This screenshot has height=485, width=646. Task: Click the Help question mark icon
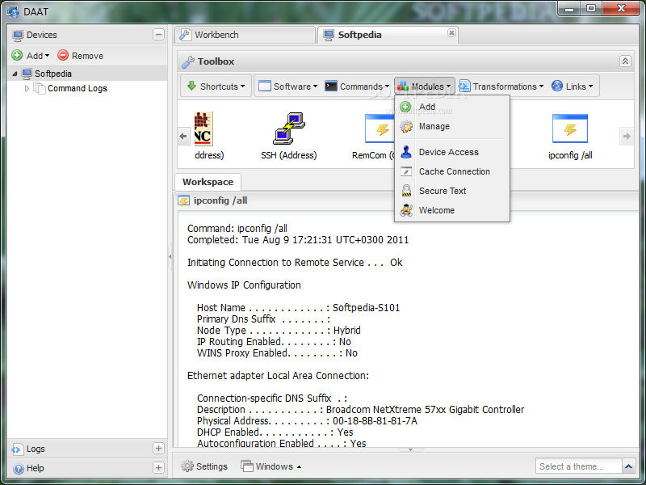[18, 469]
